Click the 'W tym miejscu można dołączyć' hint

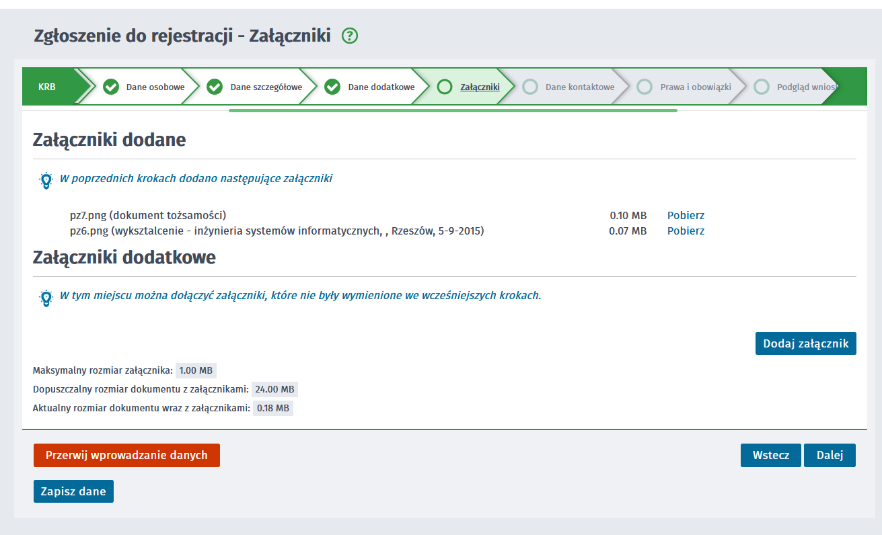pos(300,296)
